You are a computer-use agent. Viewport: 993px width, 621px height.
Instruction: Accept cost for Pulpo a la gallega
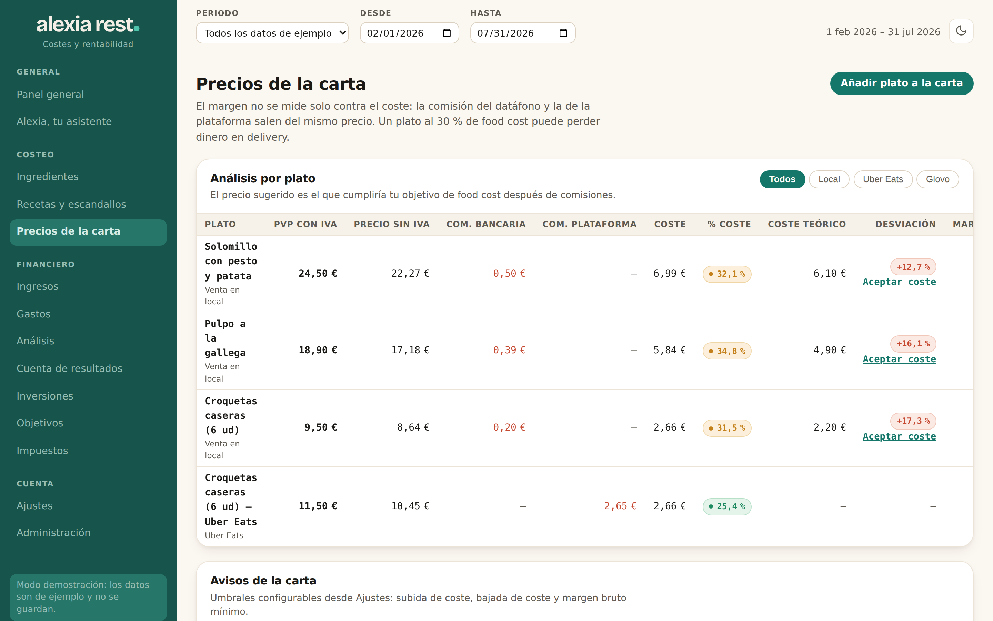click(x=899, y=359)
